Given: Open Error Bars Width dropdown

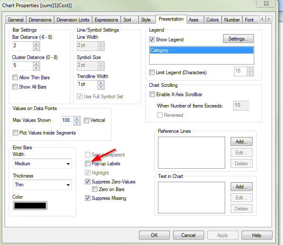Looking at the screenshot, I should (42, 164).
